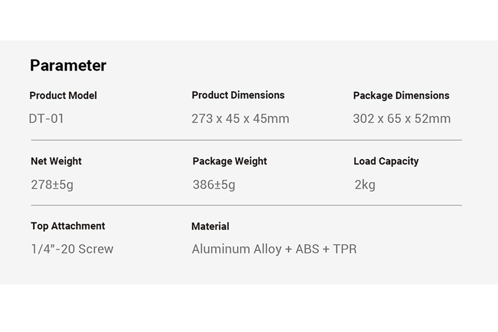Select the Top Attachment label

(68, 226)
